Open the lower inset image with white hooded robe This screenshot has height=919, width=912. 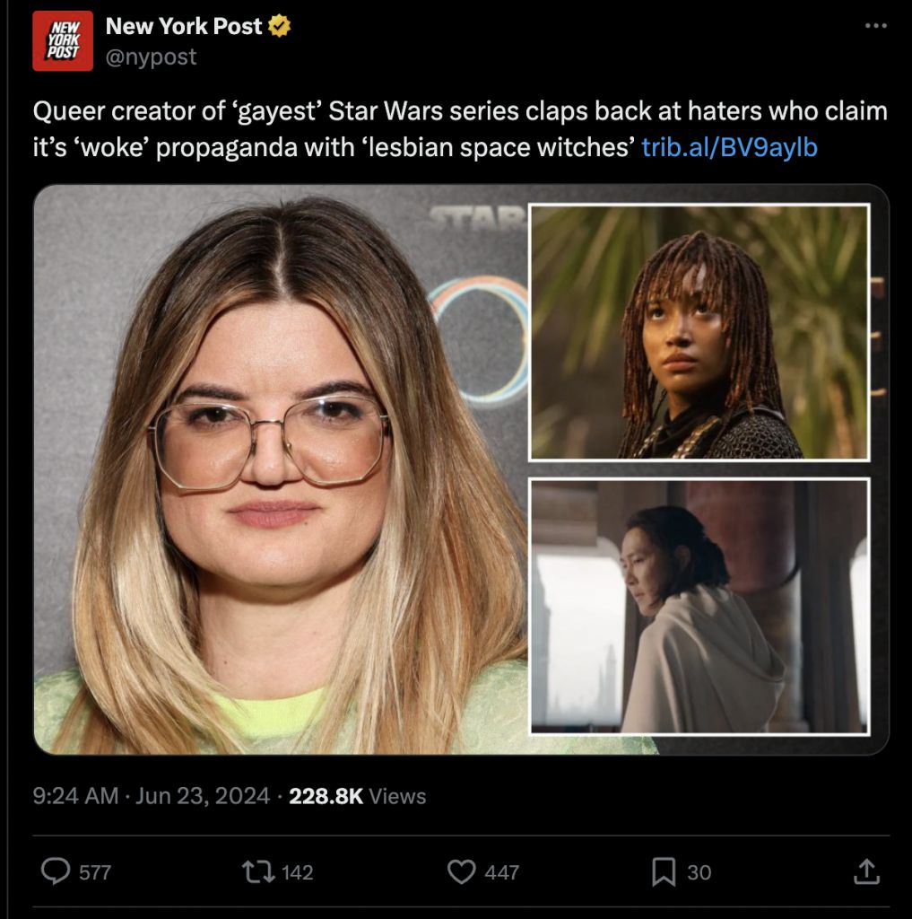[699, 606]
